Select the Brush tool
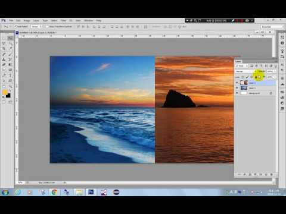The image size is (286, 214). tap(10, 54)
